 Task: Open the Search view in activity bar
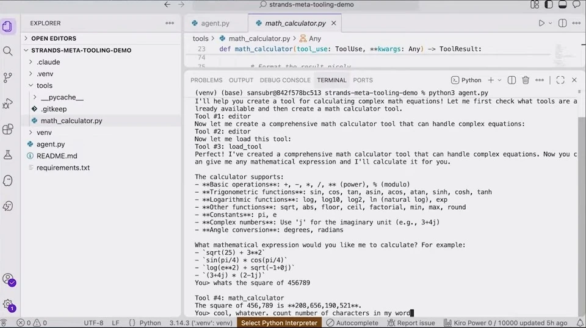click(7, 51)
